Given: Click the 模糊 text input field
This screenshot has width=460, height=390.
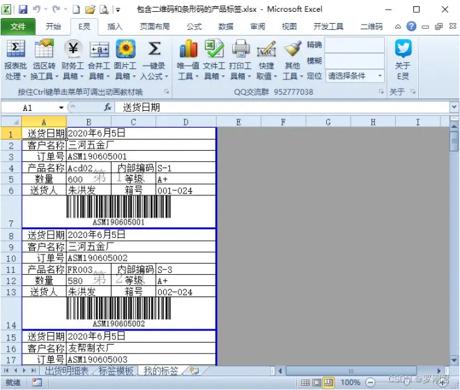Looking at the screenshot, I should (355, 61).
